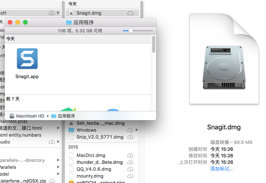Click cloud download icon for Snip_V2.0_5771.dmg
The height and width of the screenshot is (183, 266).
(130, 137)
